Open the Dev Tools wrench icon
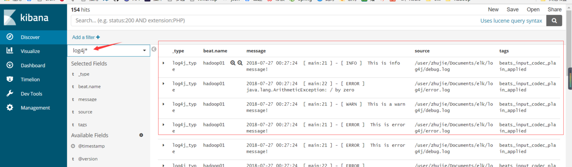Viewport: 572px width, 167px height. click(10, 93)
